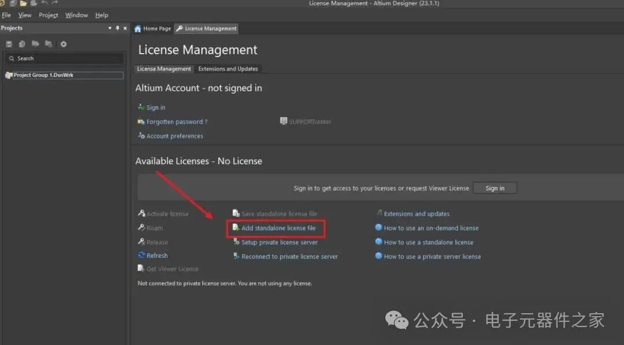Click the Activate license icon
The width and height of the screenshot is (624, 345).
tap(142, 213)
